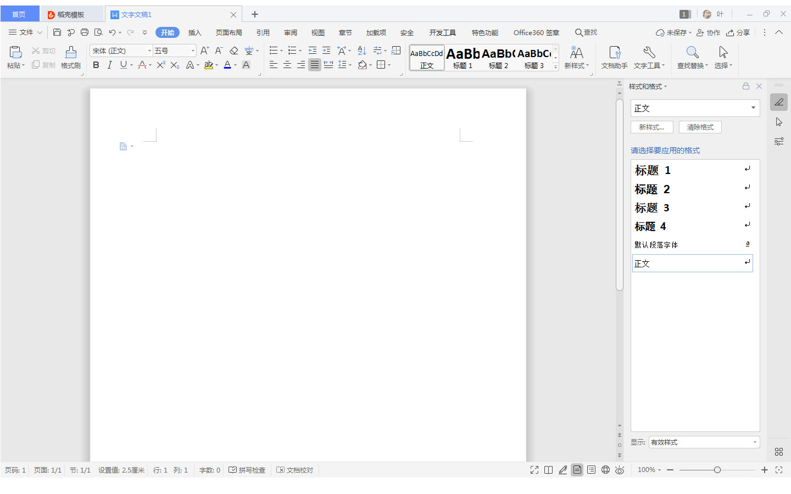Select the Format Painter (格式刷) tool
Image resolution: width=791 pixels, height=494 pixels.
coord(71,57)
